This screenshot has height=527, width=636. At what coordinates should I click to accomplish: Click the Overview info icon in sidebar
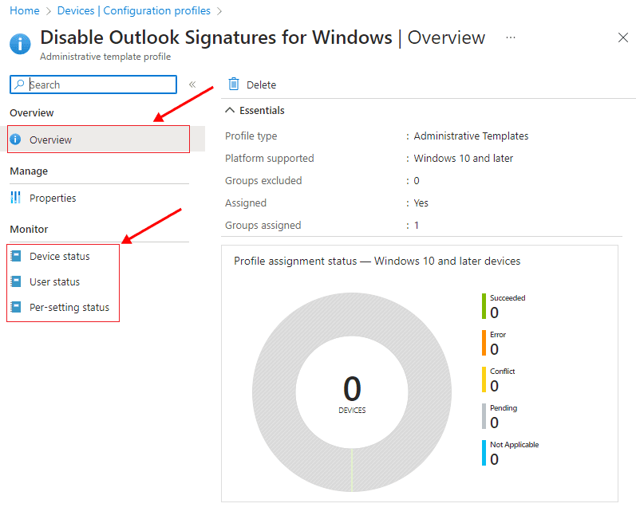(15, 140)
